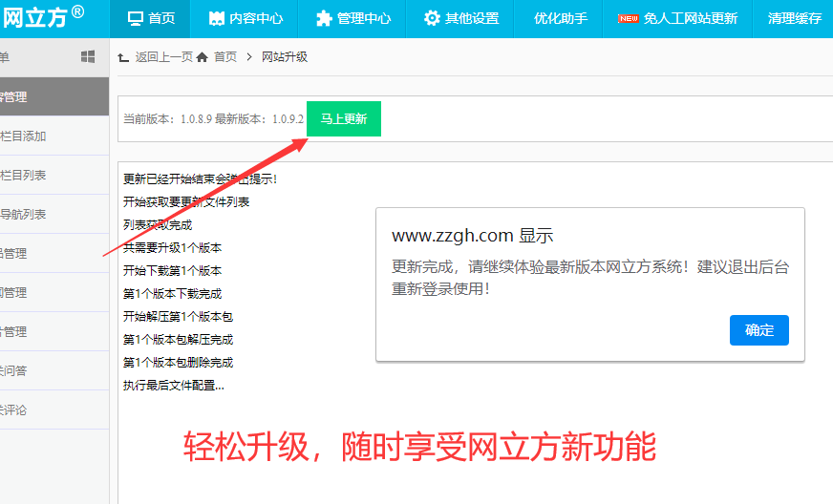The height and width of the screenshot is (504, 833).
Task: Click log line 第1个版本下载完成
Action: (x=173, y=294)
